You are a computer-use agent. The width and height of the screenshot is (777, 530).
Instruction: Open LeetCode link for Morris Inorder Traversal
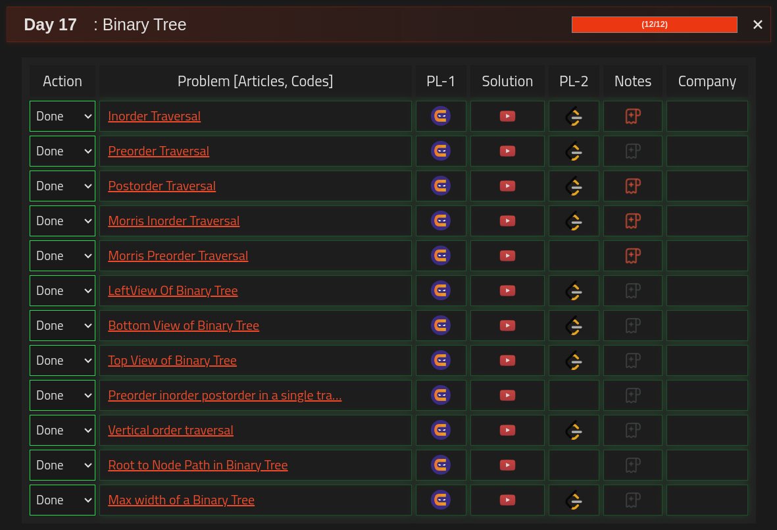click(x=574, y=221)
